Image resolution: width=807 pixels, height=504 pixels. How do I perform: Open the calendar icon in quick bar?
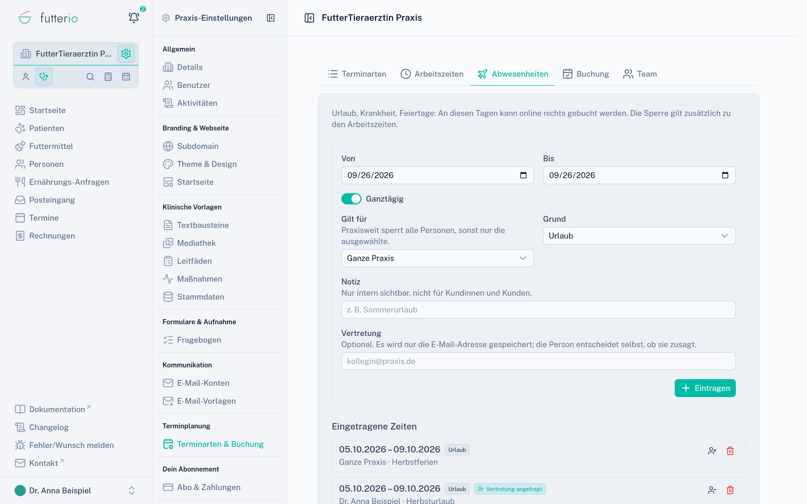(x=126, y=77)
